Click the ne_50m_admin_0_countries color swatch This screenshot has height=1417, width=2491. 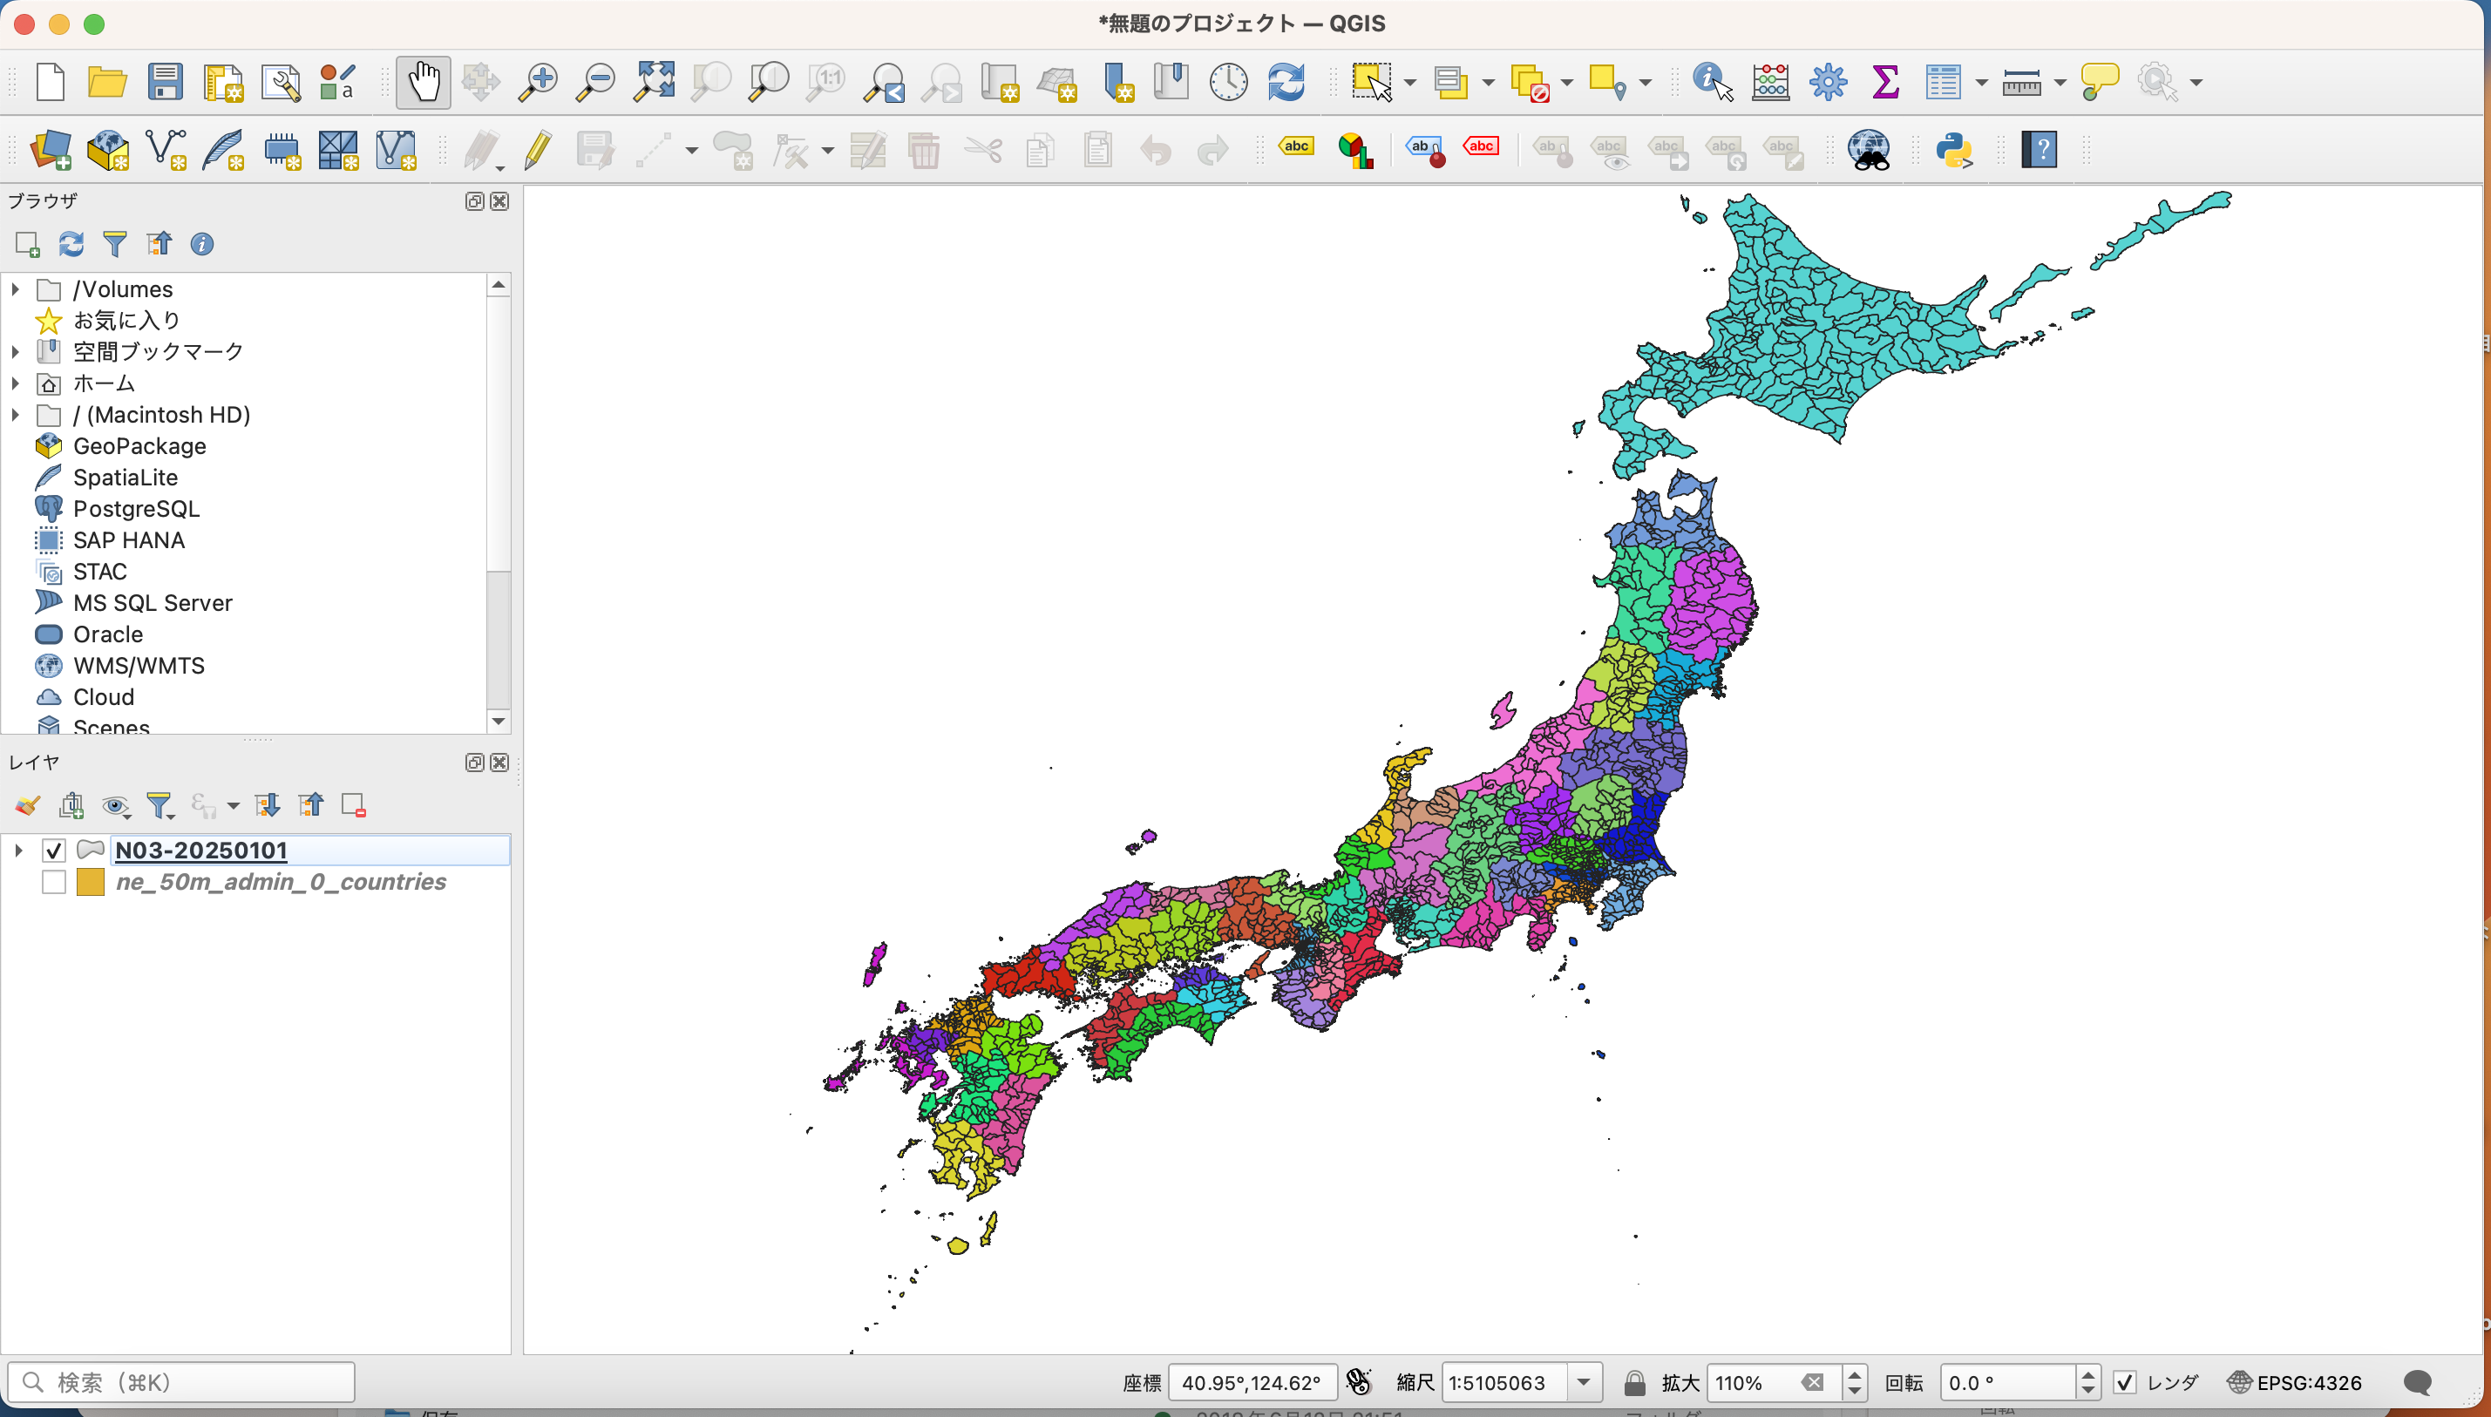[x=90, y=882]
